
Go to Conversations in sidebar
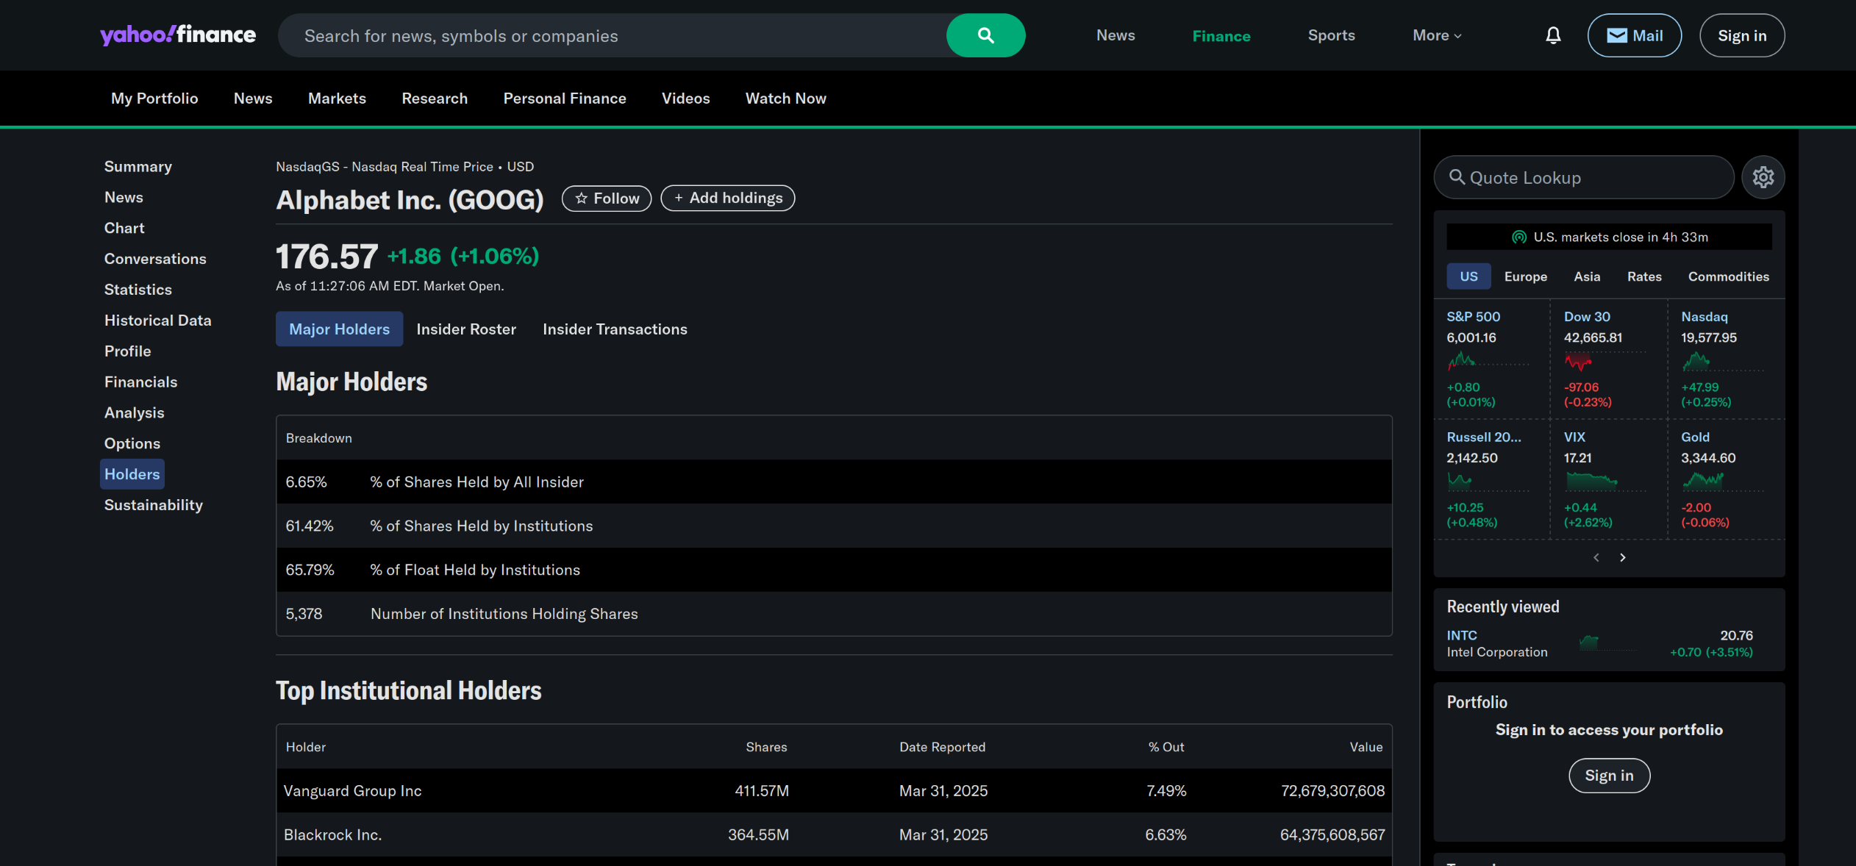point(155,260)
